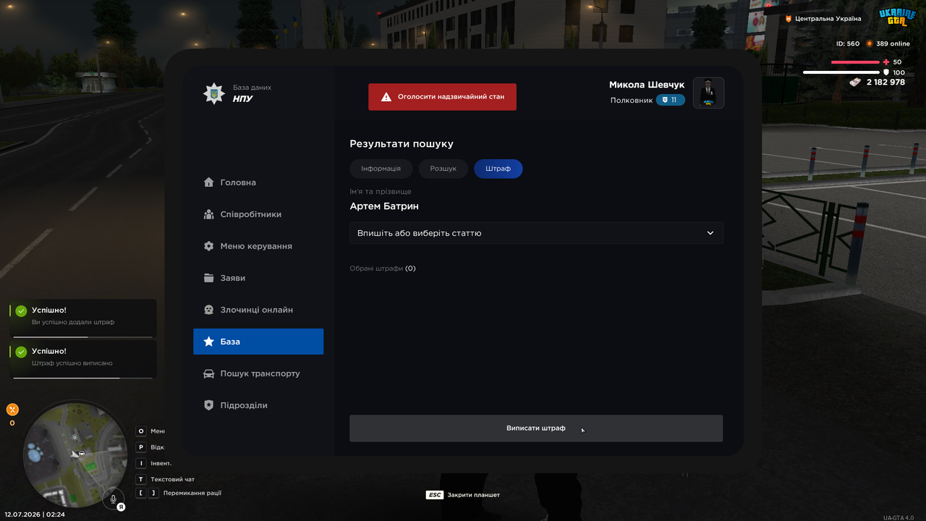926x521 pixels.
Task: Click the red health cross icon
Action: [x=886, y=62]
